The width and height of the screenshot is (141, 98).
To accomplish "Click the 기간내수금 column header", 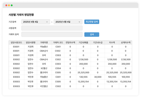I will tap(98, 42).
